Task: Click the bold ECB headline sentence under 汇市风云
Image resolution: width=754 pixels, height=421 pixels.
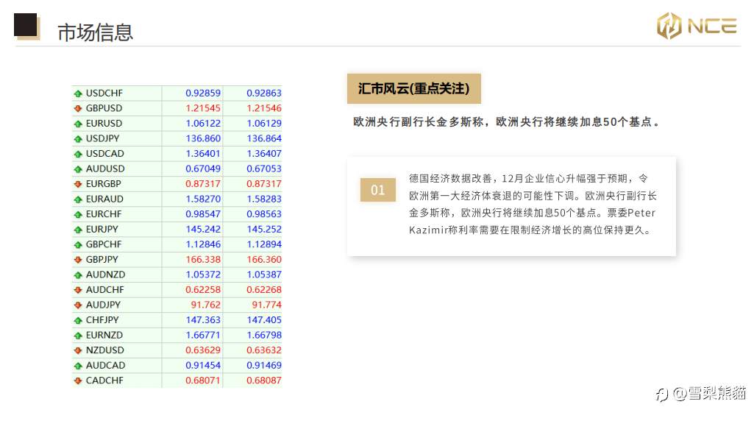Action: [x=506, y=121]
